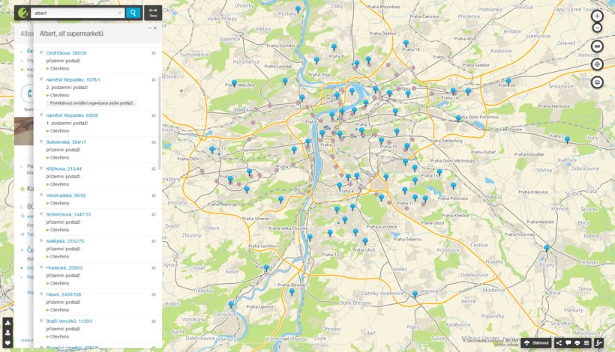Locate my position on the map

[x=597, y=64]
